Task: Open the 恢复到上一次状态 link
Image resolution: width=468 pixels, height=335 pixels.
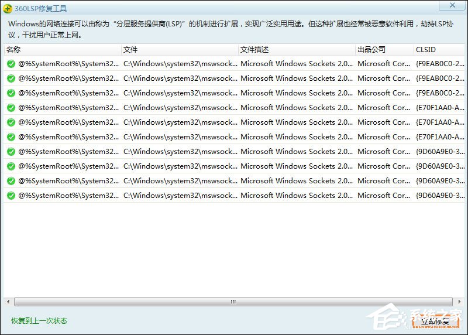Action: 39,321
